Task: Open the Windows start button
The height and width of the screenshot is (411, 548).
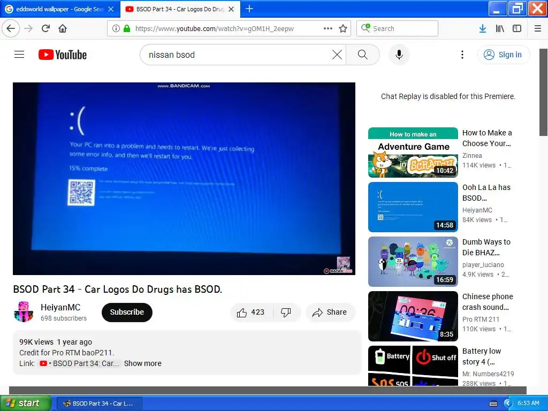Action: click(26, 403)
